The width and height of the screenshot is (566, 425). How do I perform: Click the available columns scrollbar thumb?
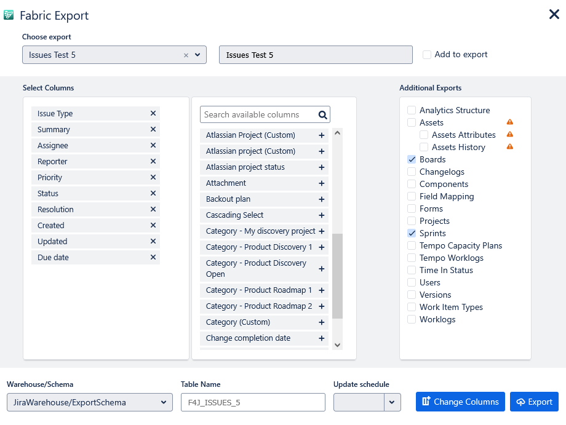coord(337,276)
